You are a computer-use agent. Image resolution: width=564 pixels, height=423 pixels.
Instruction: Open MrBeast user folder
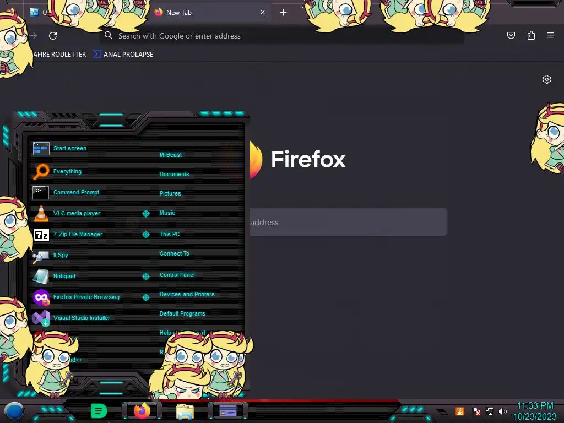(171, 155)
